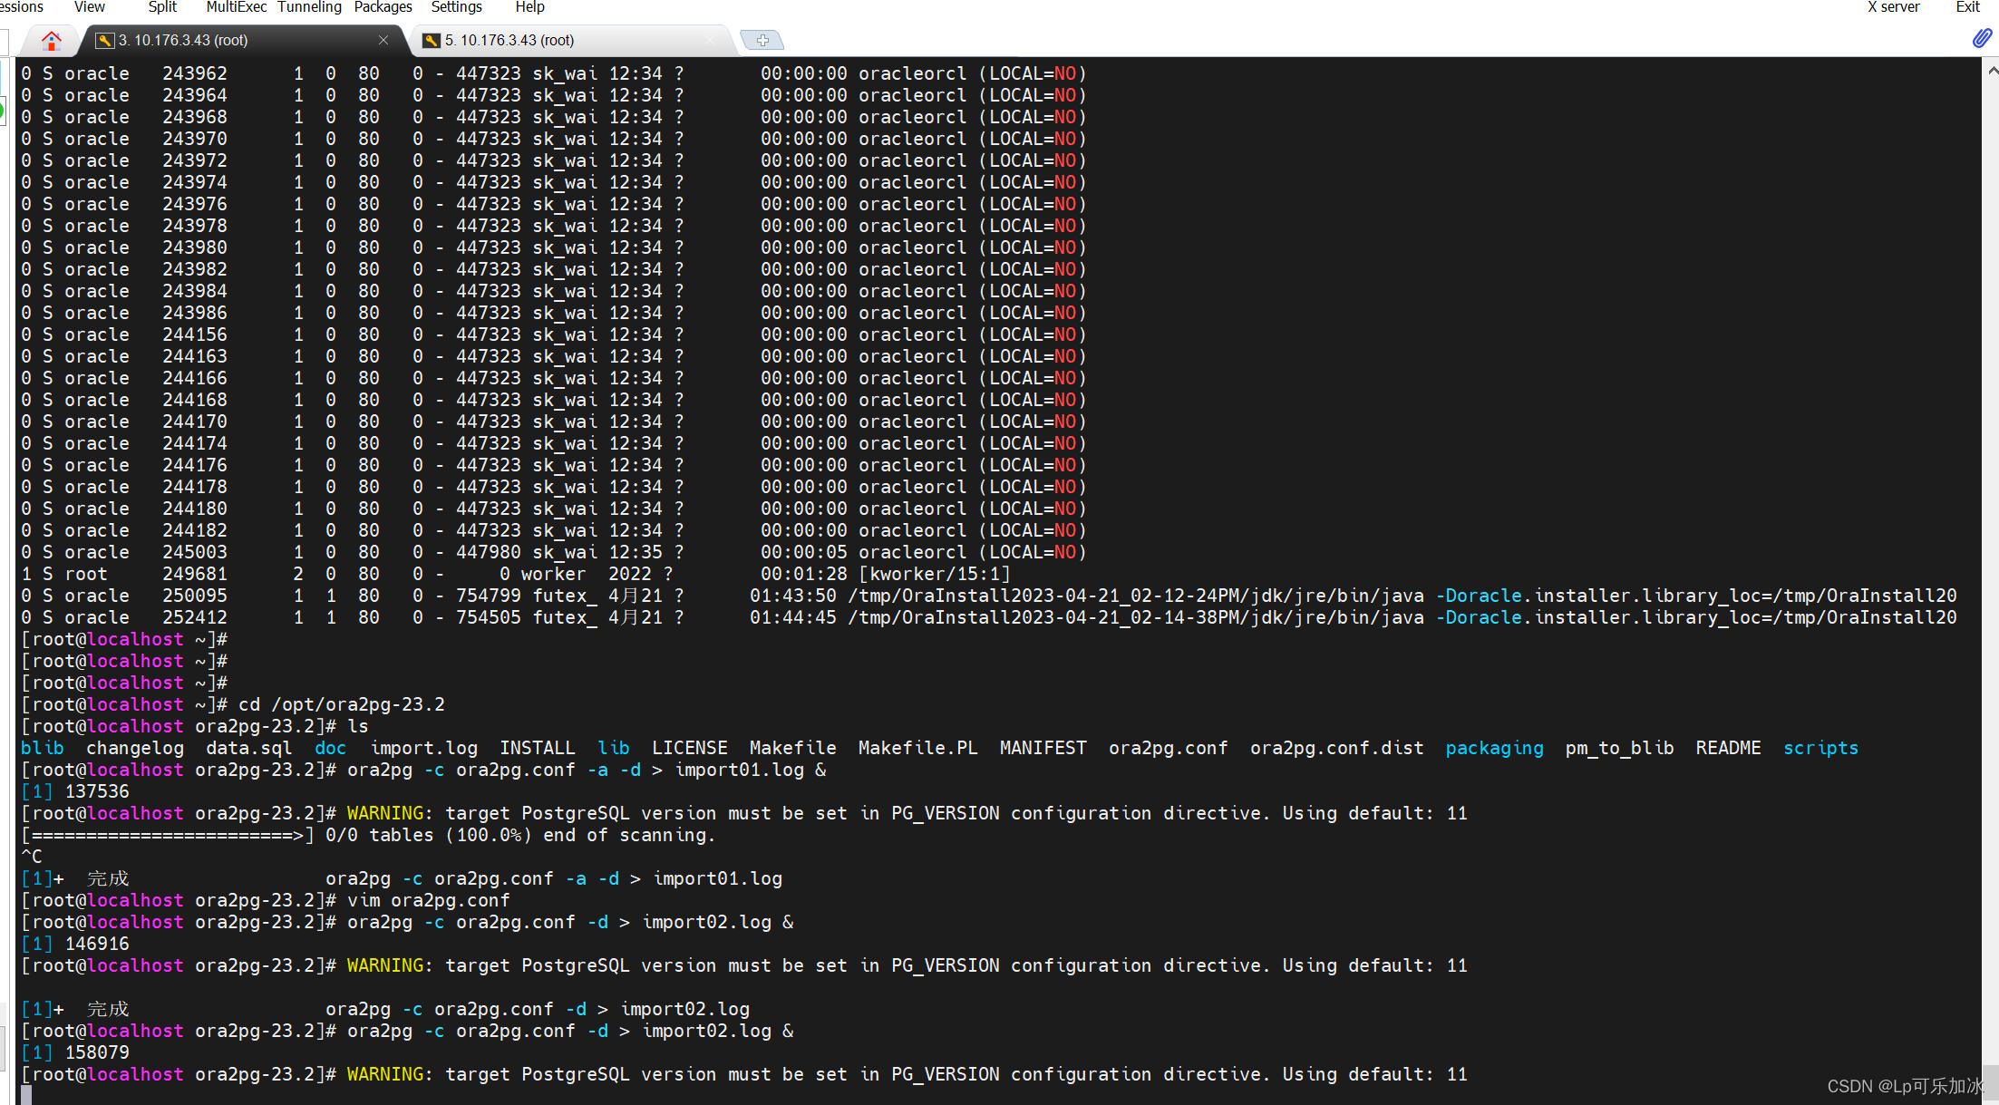This screenshot has height=1105, width=1999.
Task: Open the Packages menu
Action: coord(383,7)
